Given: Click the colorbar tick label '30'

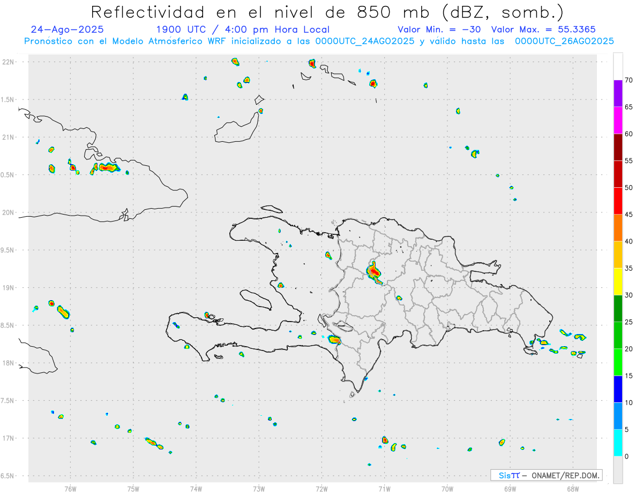Looking at the screenshot, I should [629, 295].
